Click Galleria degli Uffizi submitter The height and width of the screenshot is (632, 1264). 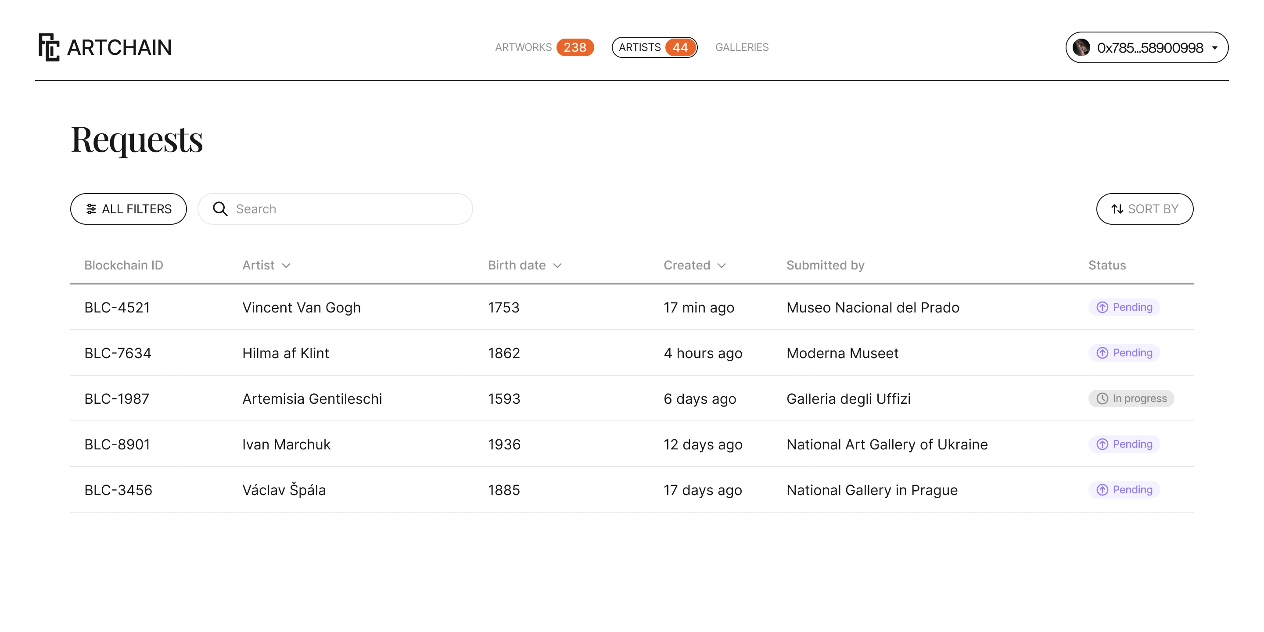pyautogui.click(x=848, y=399)
